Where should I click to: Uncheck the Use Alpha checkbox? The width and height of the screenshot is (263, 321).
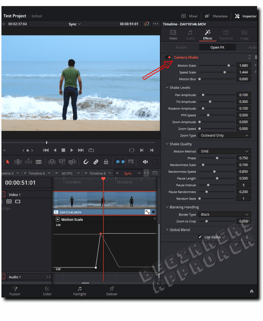pos(200,237)
